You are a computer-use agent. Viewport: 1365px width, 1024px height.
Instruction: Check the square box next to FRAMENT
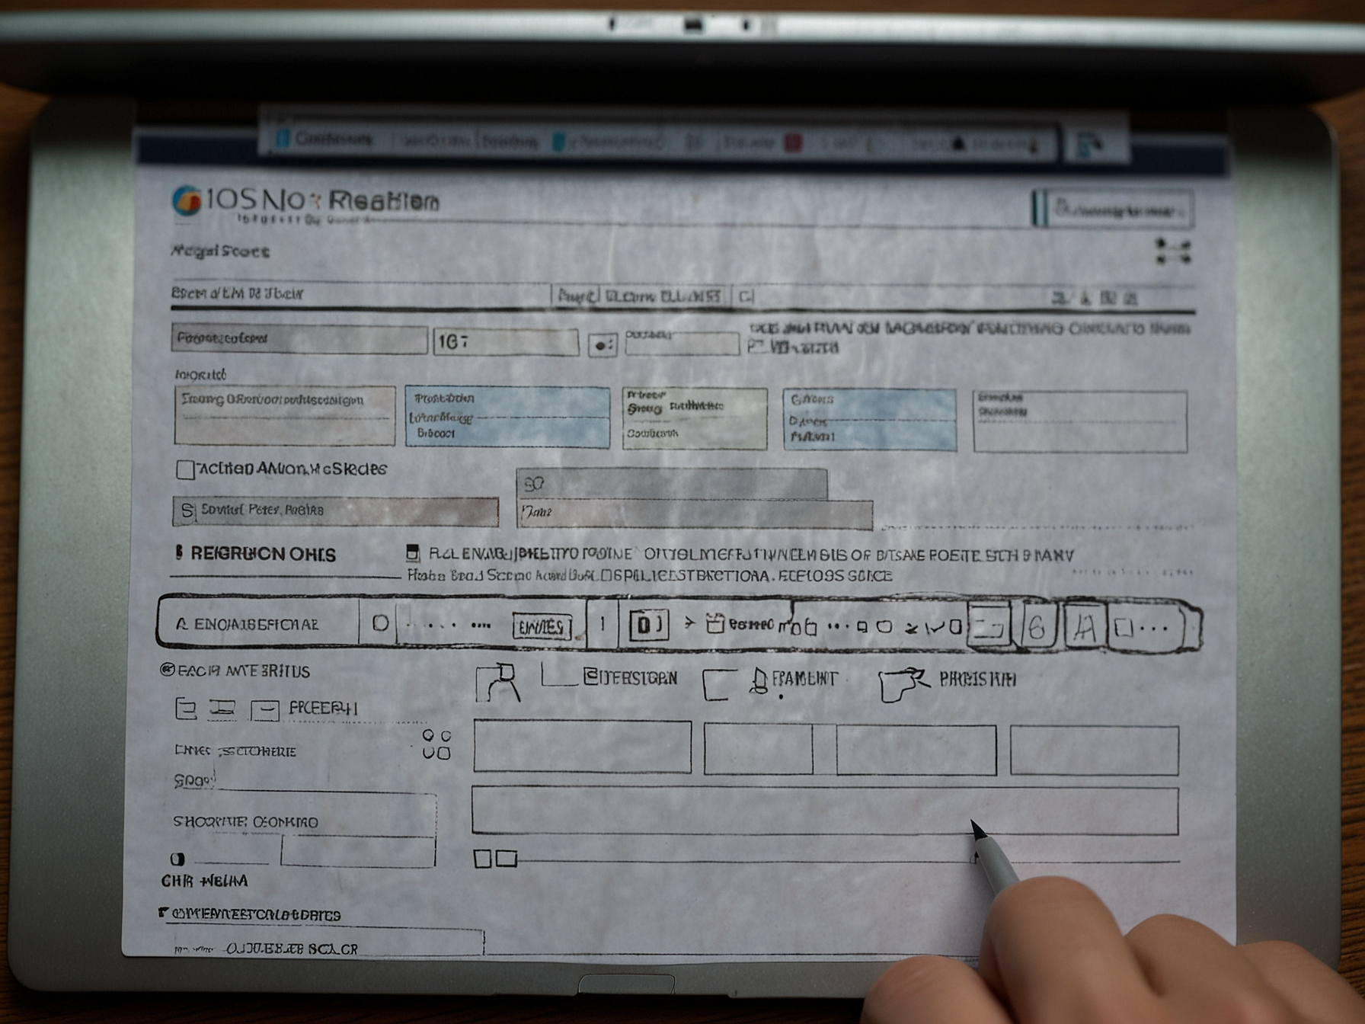tap(717, 684)
